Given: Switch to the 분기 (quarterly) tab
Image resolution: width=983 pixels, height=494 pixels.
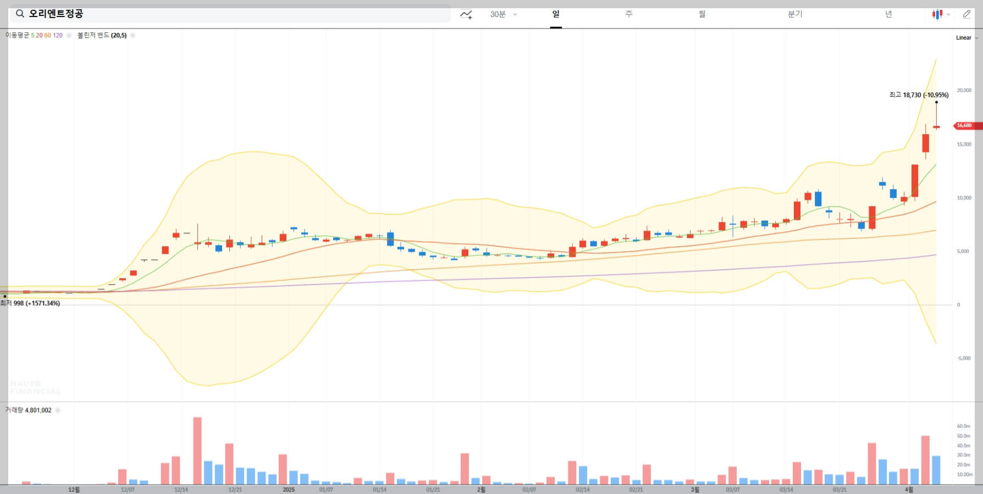Looking at the screenshot, I should pyautogui.click(x=795, y=14).
